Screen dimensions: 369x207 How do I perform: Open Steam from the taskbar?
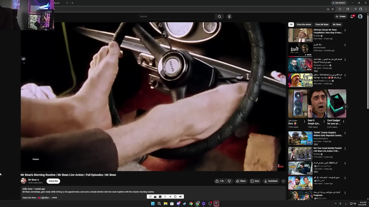point(184,204)
